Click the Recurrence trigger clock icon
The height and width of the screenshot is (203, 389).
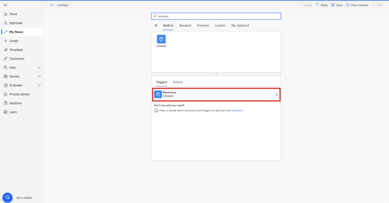point(158,94)
